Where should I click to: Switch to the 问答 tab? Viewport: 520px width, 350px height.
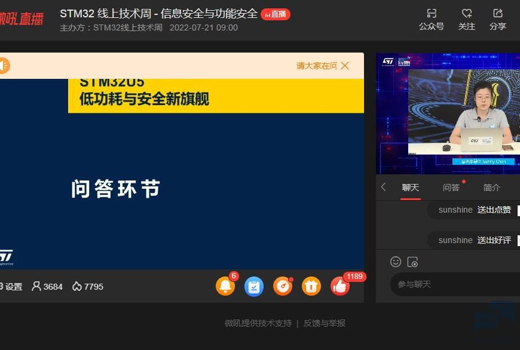[451, 188]
